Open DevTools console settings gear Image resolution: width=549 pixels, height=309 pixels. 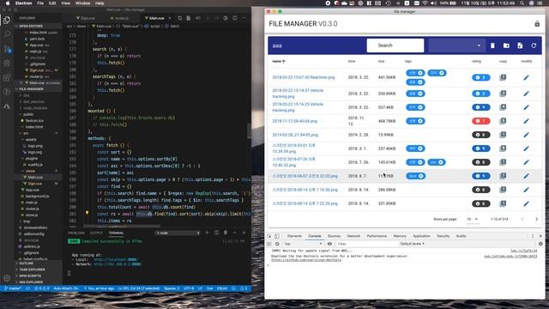point(540,244)
